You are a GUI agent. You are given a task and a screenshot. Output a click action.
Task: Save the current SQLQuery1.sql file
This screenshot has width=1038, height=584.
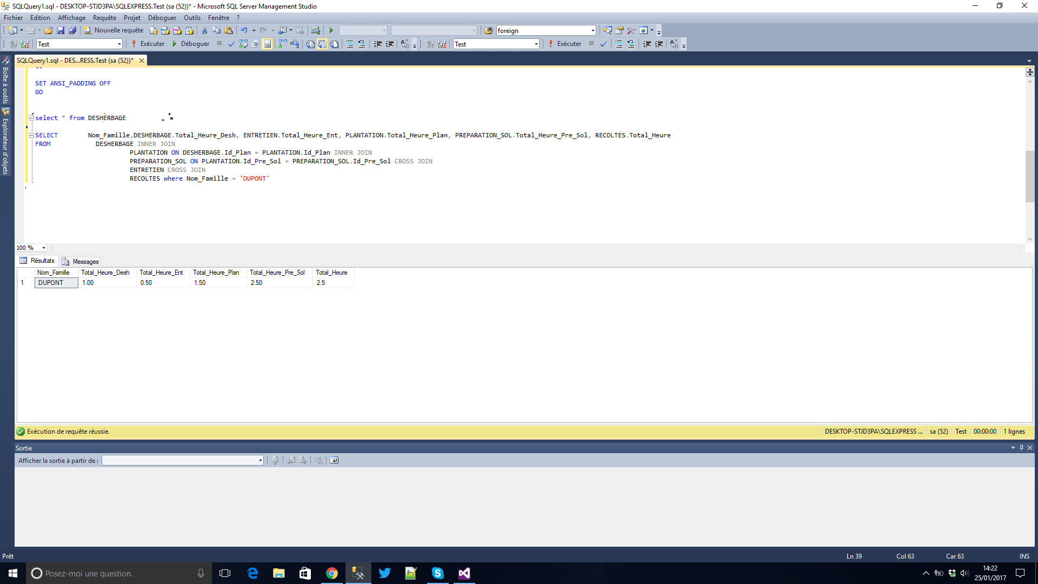pos(61,31)
